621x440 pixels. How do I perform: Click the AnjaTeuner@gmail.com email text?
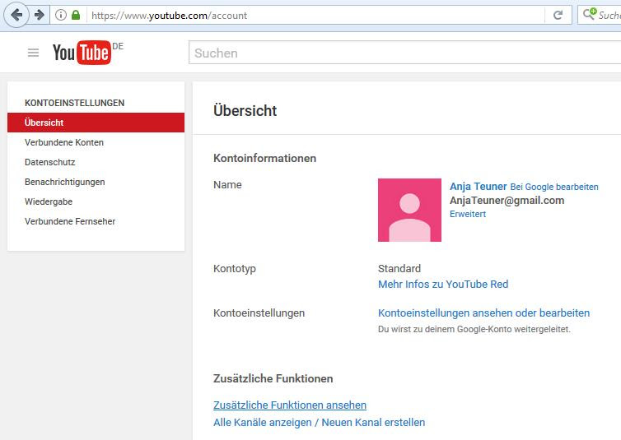point(507,201)
